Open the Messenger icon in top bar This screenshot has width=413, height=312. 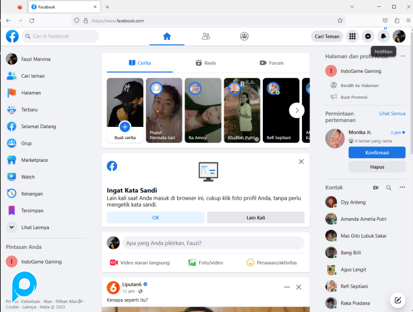(x=368, y=36)
